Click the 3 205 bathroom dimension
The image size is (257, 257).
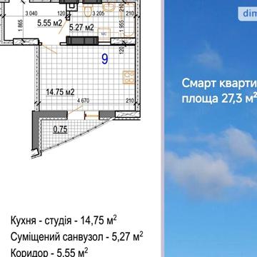99,14
